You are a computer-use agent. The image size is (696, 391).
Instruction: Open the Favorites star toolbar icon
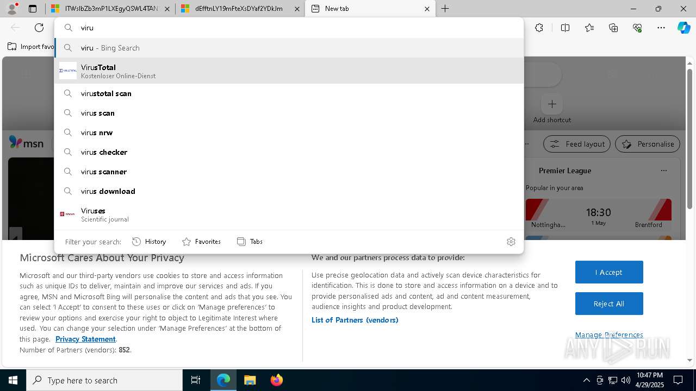pos(589,28)
